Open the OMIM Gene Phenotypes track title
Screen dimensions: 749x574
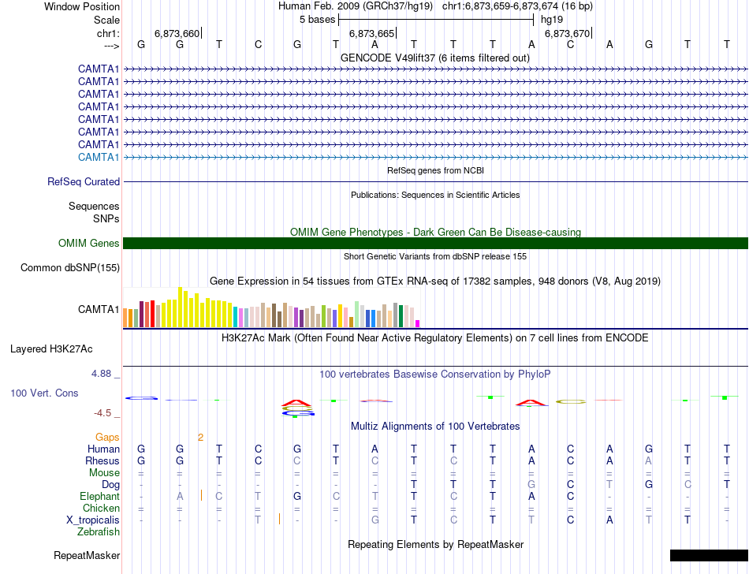tap(435, 232)
